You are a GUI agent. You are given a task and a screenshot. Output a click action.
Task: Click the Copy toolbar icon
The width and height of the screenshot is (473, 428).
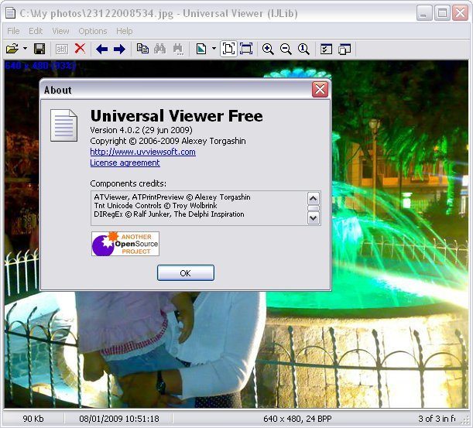point(142,49)
